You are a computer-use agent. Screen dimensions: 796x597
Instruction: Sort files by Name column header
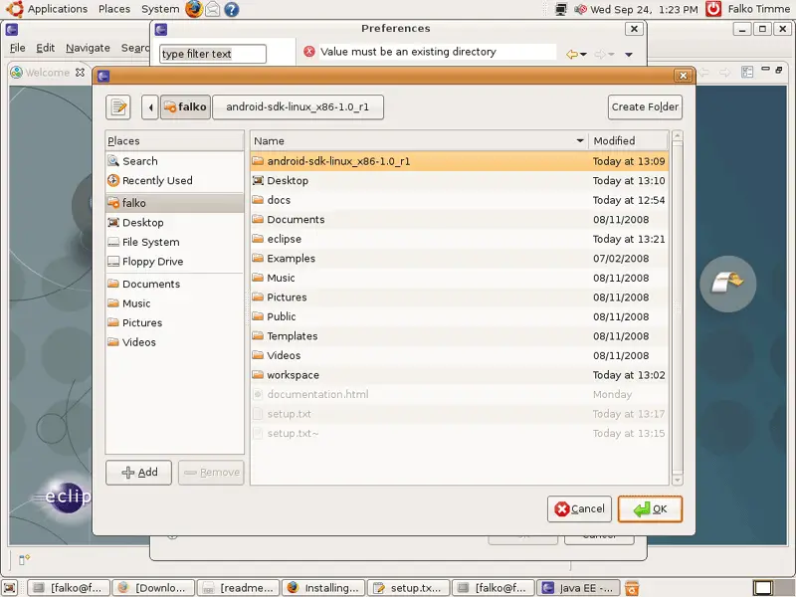(x=419, y=141)
